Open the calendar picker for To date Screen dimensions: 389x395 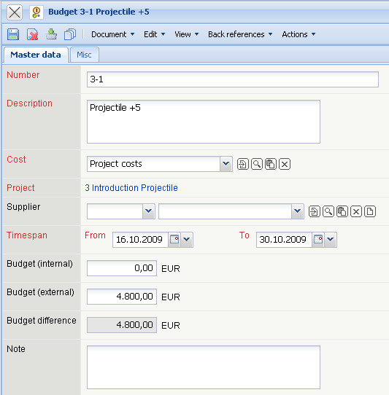(x=318, y=239)
